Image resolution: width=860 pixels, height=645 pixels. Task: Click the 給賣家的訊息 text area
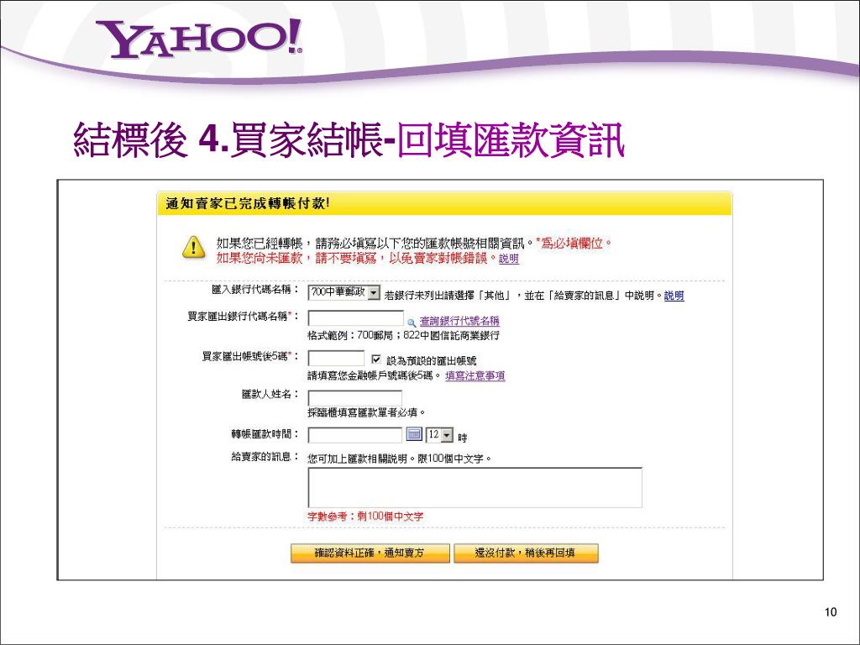[x=475, y=488]
